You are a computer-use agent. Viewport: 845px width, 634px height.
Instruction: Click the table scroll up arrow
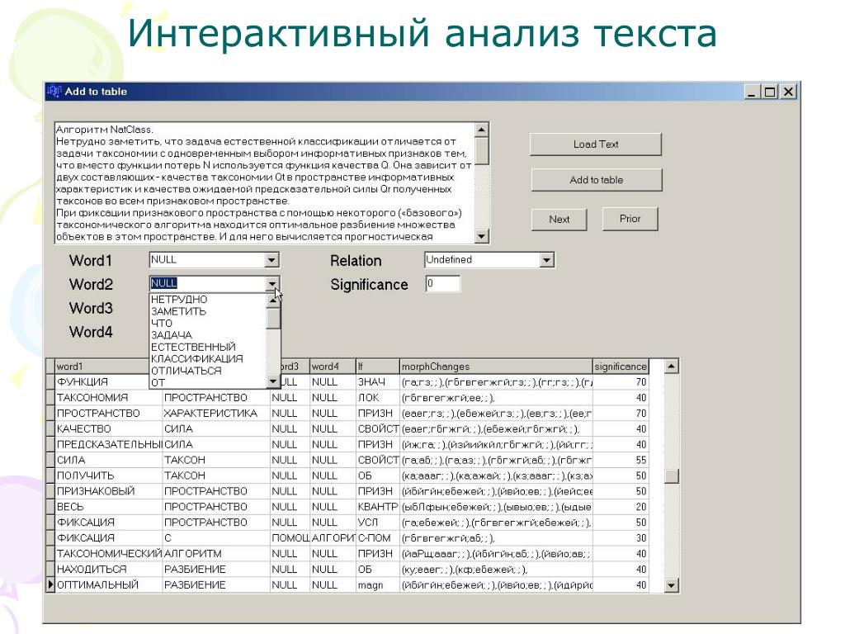click(x=671, y=367)
